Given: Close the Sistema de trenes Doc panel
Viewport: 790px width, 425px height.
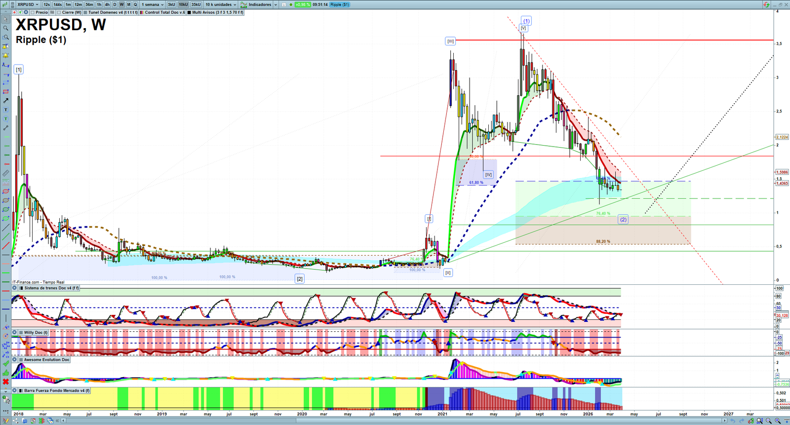Looking at the screenshot, I should 15,288.
